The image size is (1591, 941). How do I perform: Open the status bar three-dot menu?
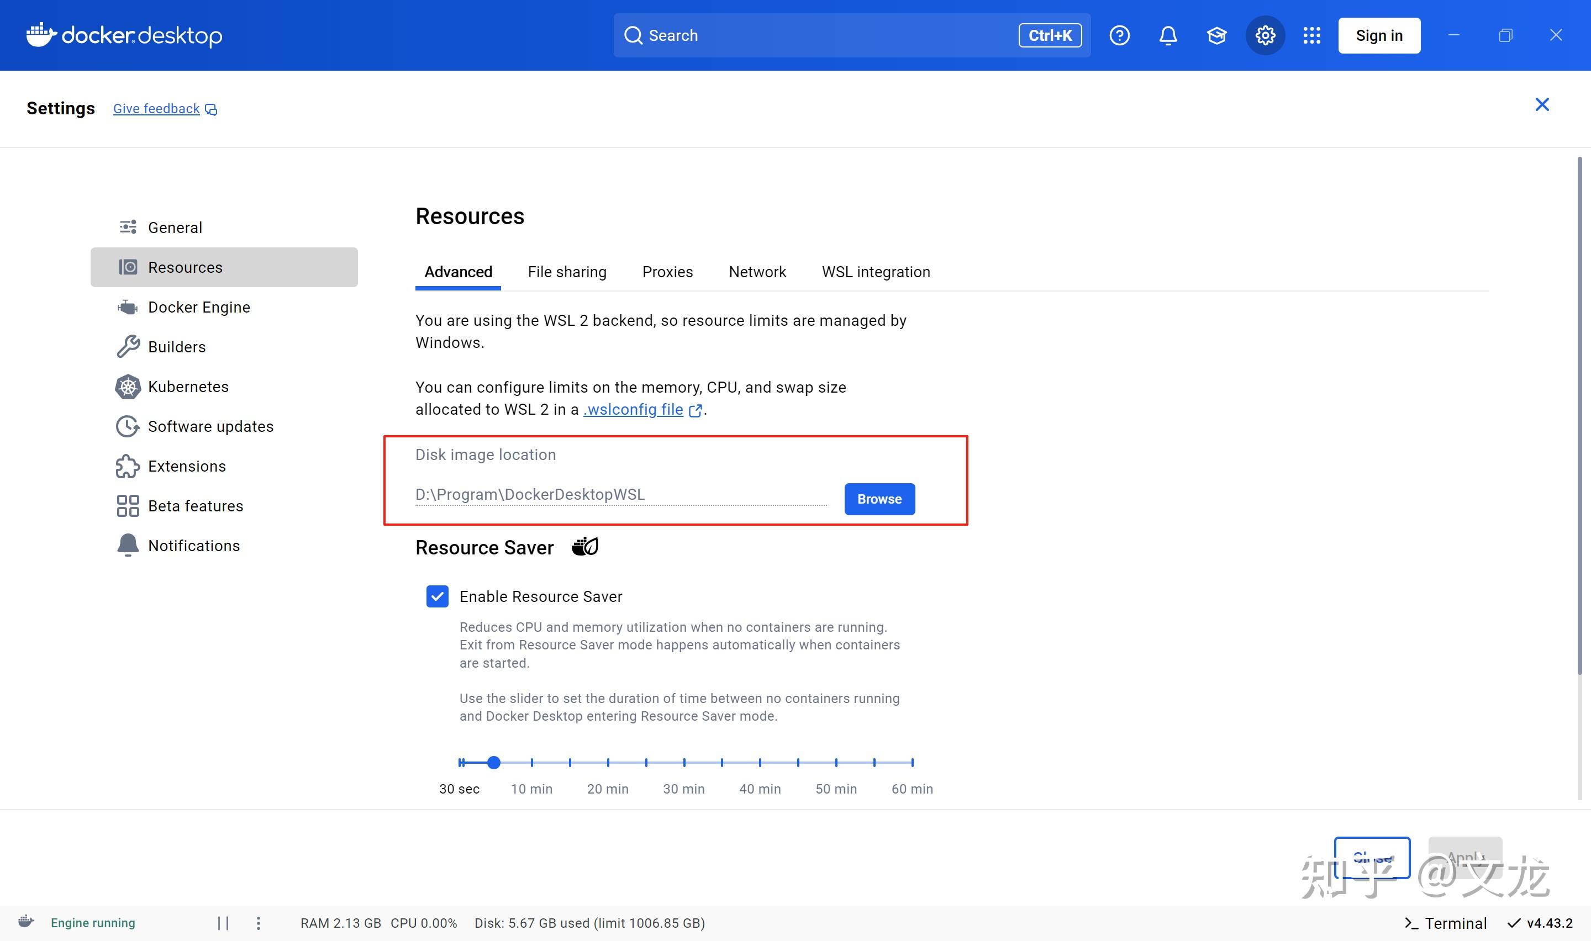[x=258, y=923]
